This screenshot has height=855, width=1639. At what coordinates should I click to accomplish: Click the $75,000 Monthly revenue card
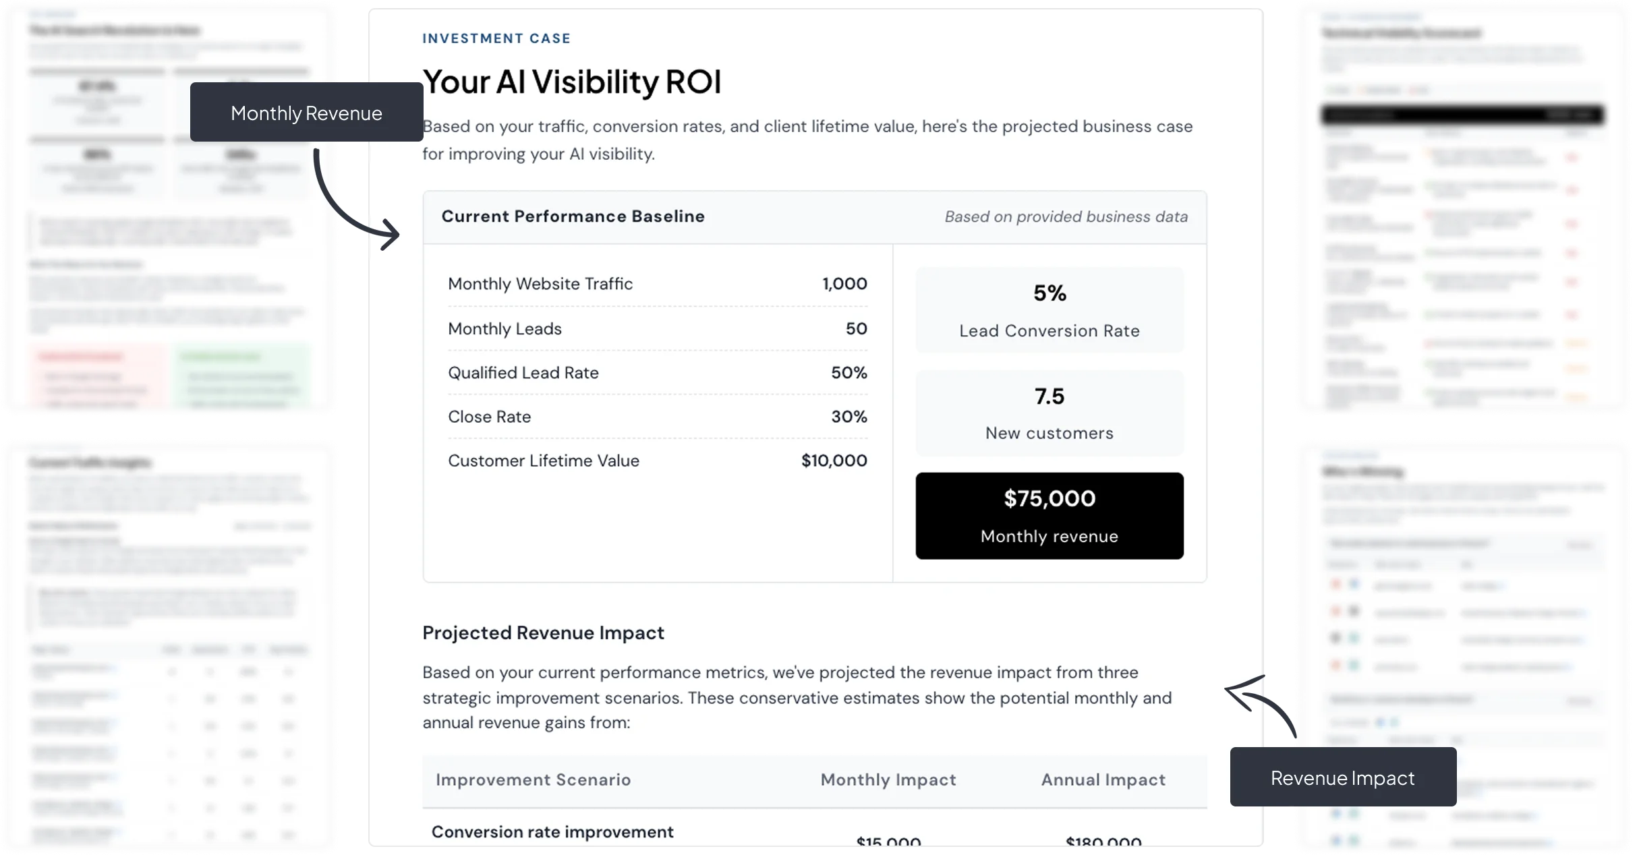pyautogui.click(x=1049, y=516)
